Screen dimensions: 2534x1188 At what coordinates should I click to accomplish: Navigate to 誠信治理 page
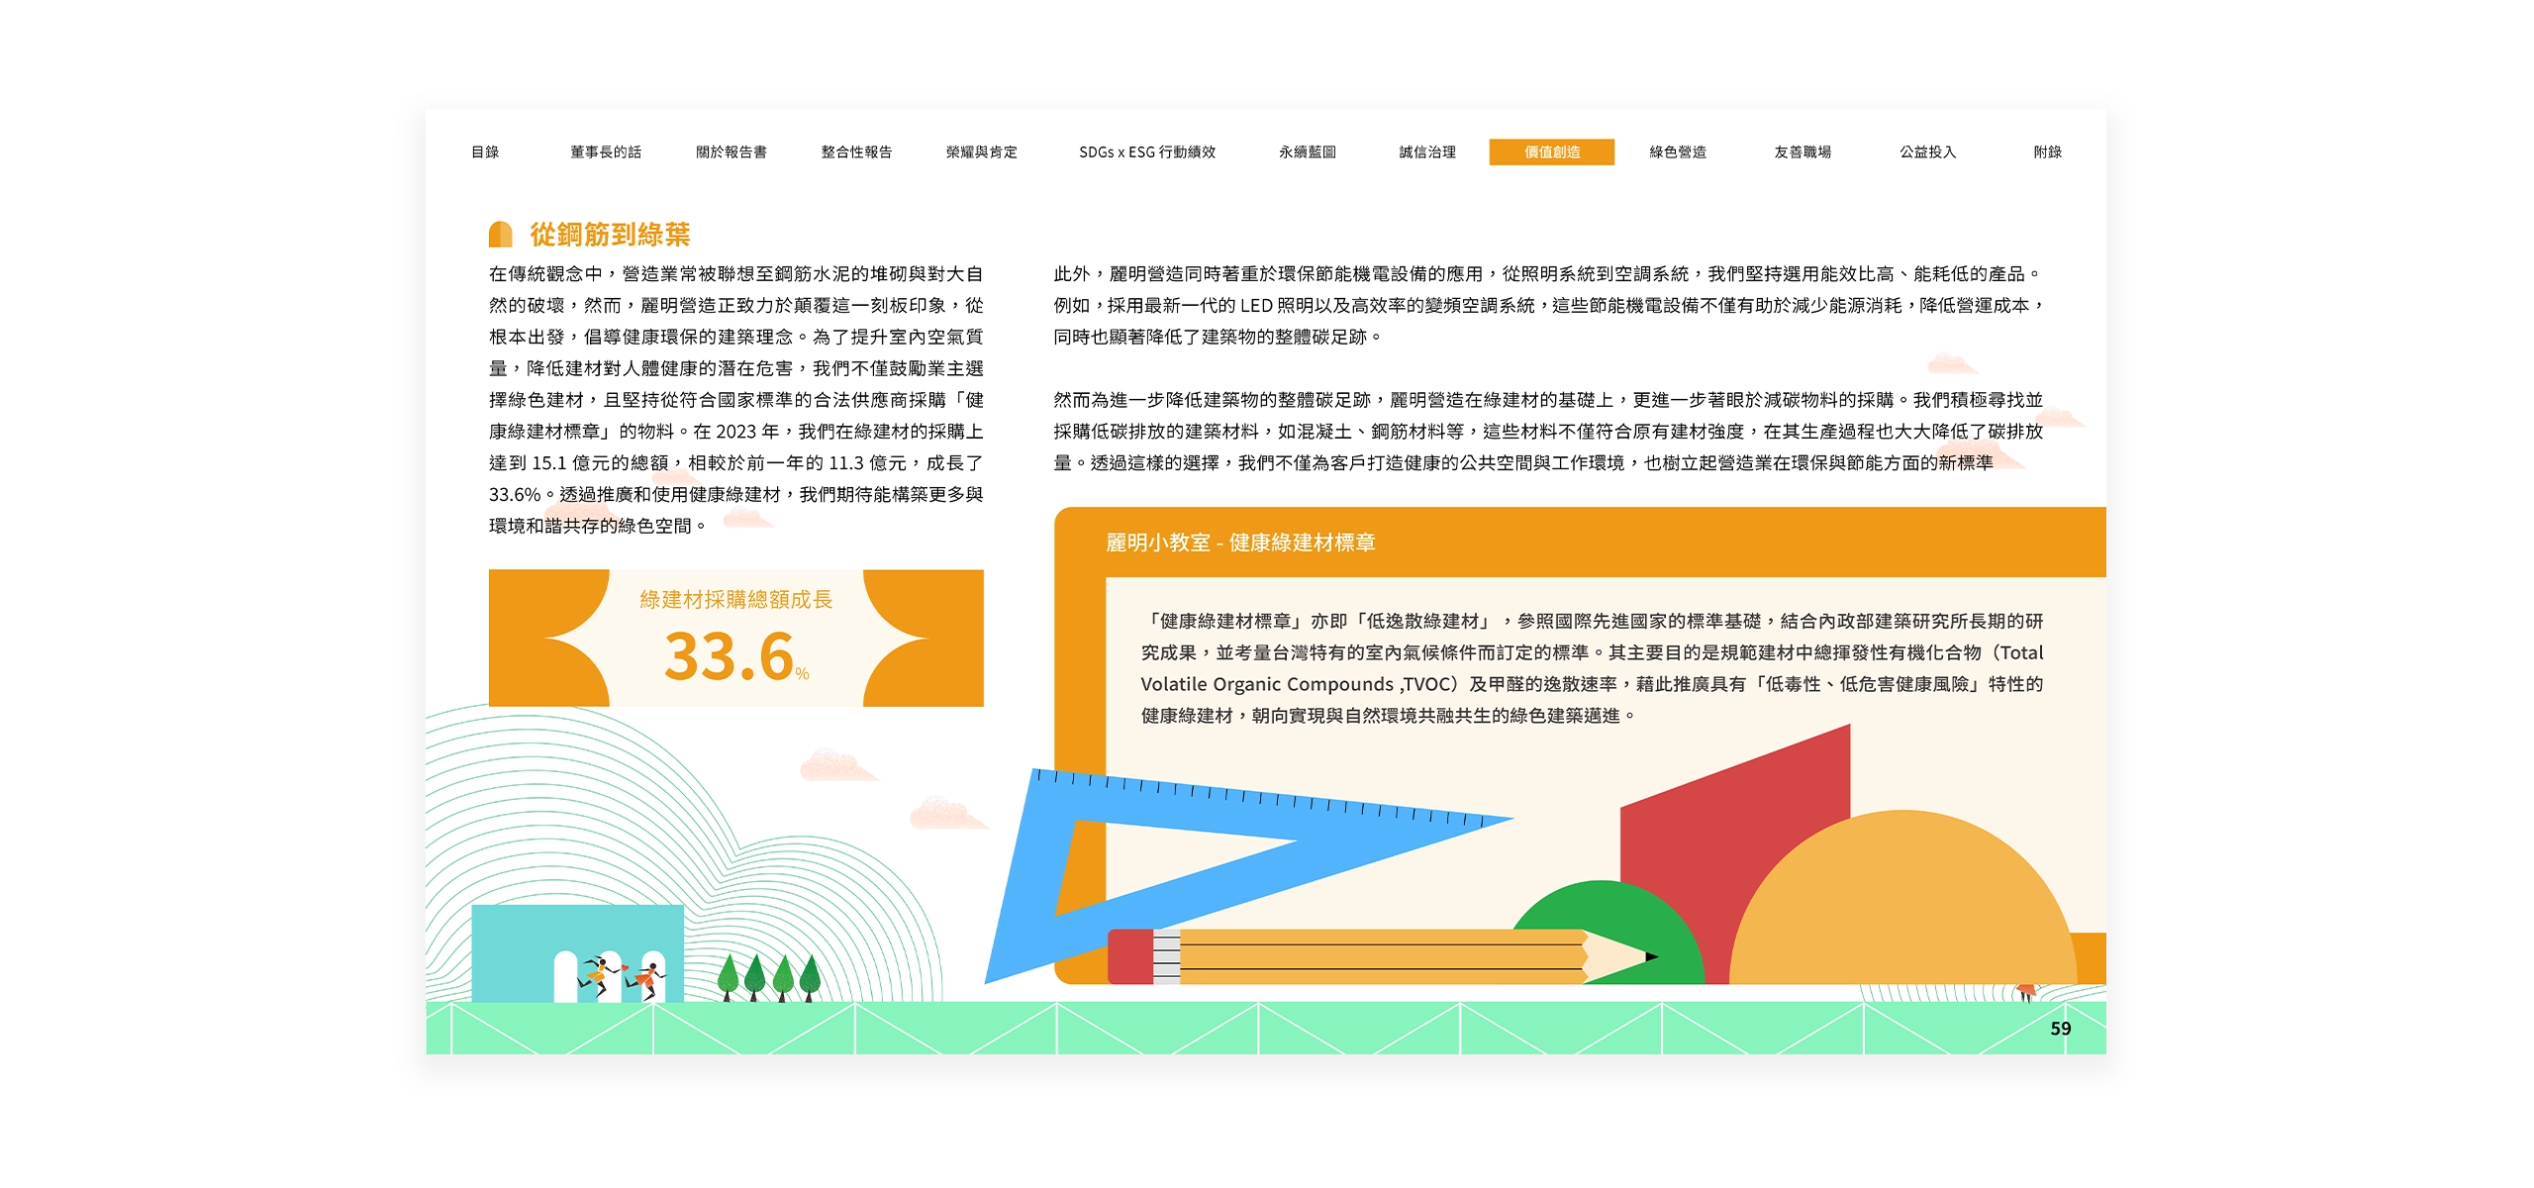click(1426, 153)
